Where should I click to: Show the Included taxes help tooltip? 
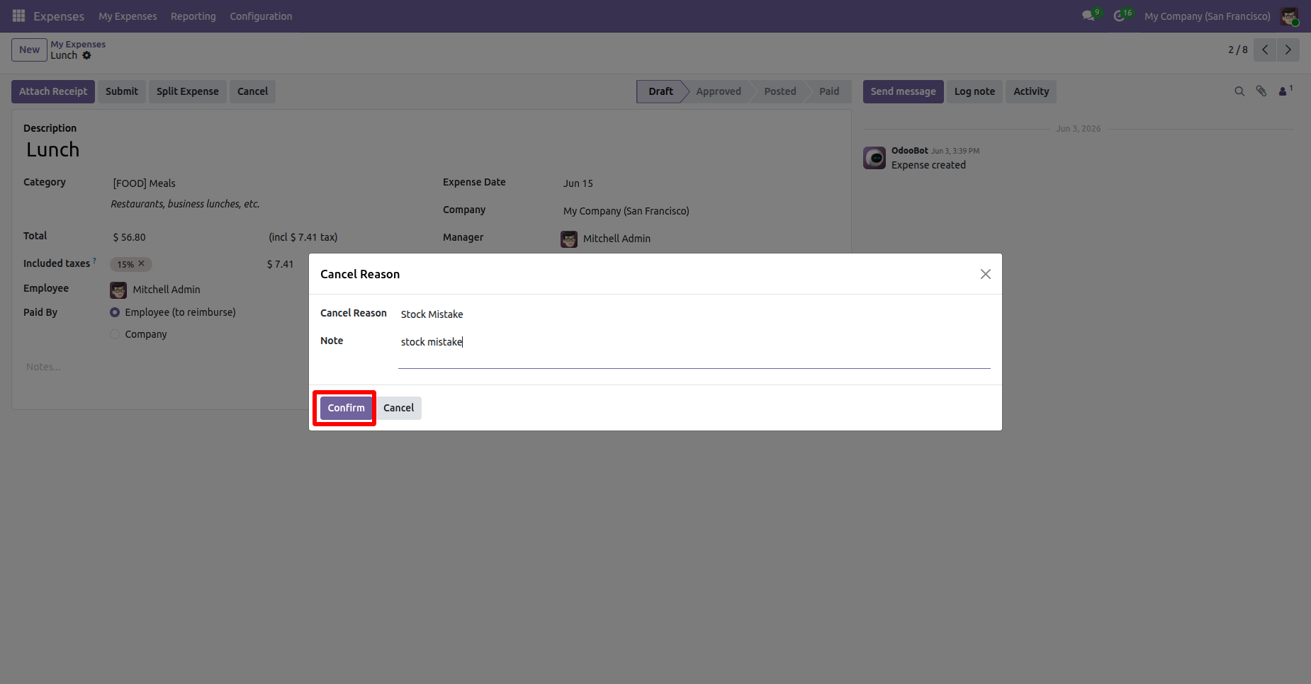coord(94,261)
